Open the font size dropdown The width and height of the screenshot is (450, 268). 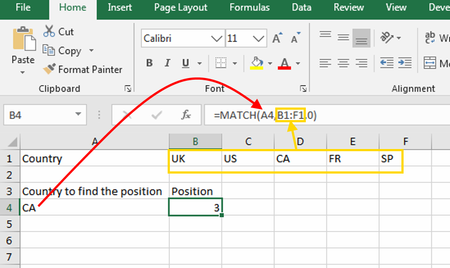coord(258,39)
